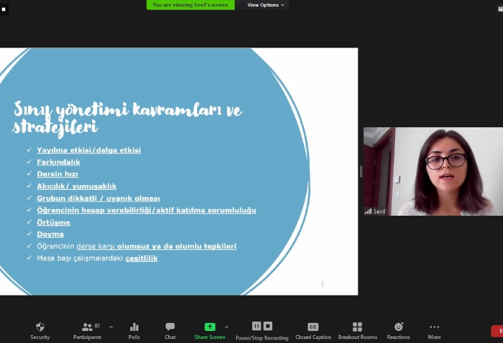The width and height of the screenshot is (503, 343).
Task: Click the green Share Screen icon
Action: click(210, 327)
